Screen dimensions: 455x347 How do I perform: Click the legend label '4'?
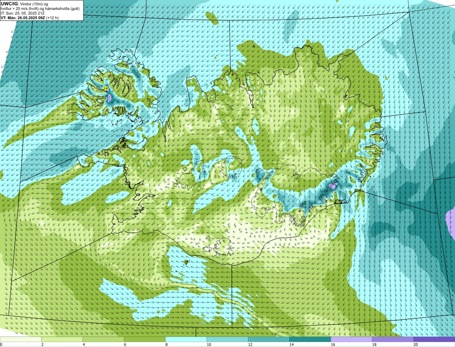84,345
